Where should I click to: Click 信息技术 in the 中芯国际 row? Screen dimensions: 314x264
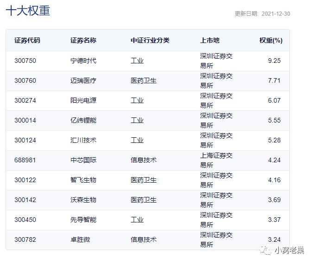(x=144, y=160)
